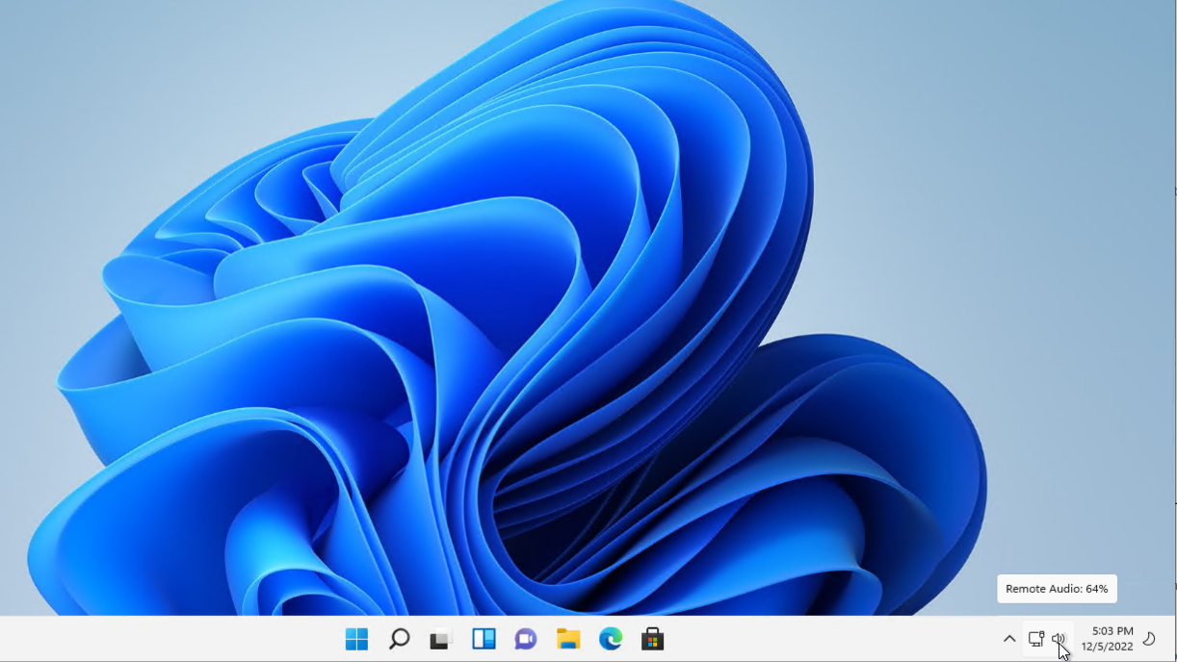The width and height of the screenshot is (1177, 662).
Task: Launch Teams Chat from taskbar
Action: point(526,639)
